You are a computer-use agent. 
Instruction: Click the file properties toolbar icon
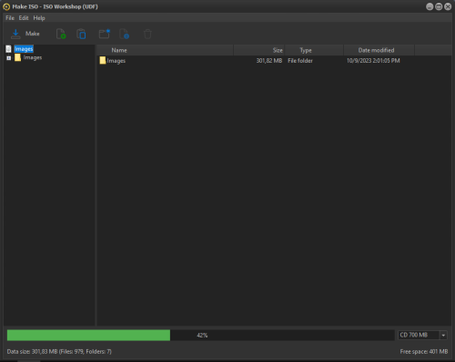tap(124, 34)
